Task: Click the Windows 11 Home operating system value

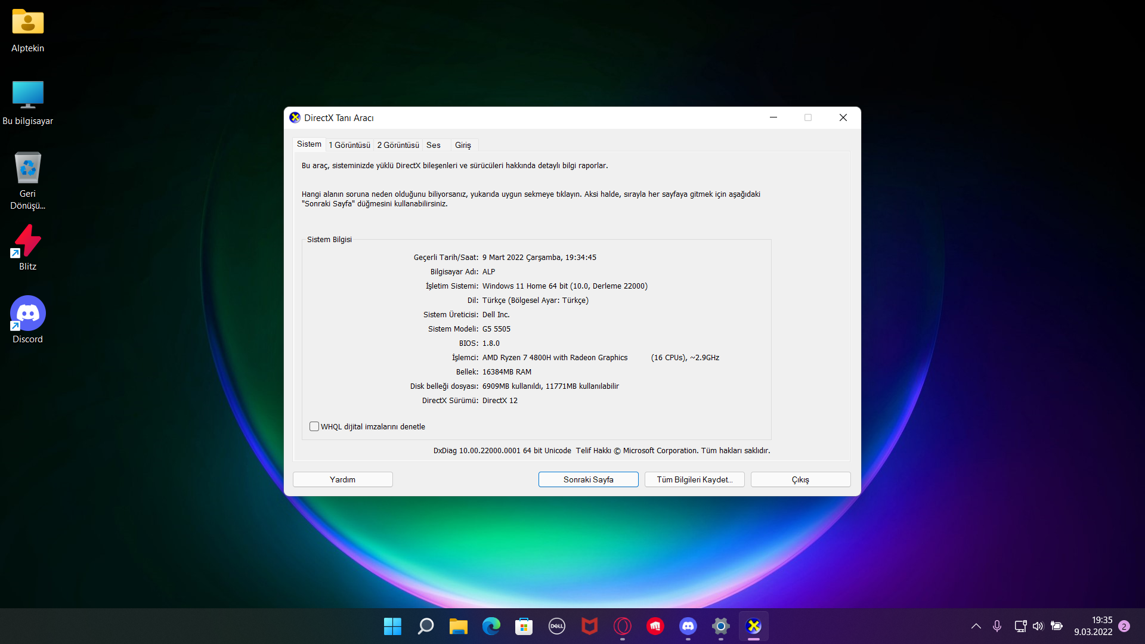Action: [x=565, y=286]
